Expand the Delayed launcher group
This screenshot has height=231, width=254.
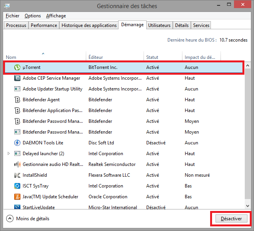click(x=9, y=154)
